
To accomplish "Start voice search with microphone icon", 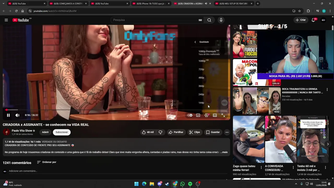I will (221, 20).
